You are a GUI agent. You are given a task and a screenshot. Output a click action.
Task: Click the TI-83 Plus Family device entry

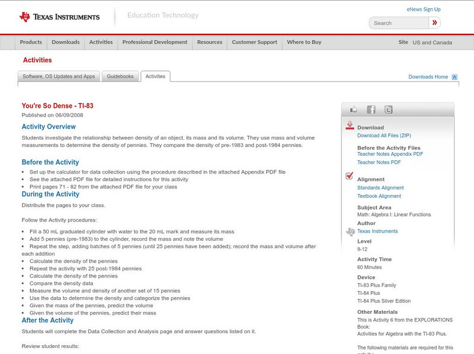click(x=377, y=285)
